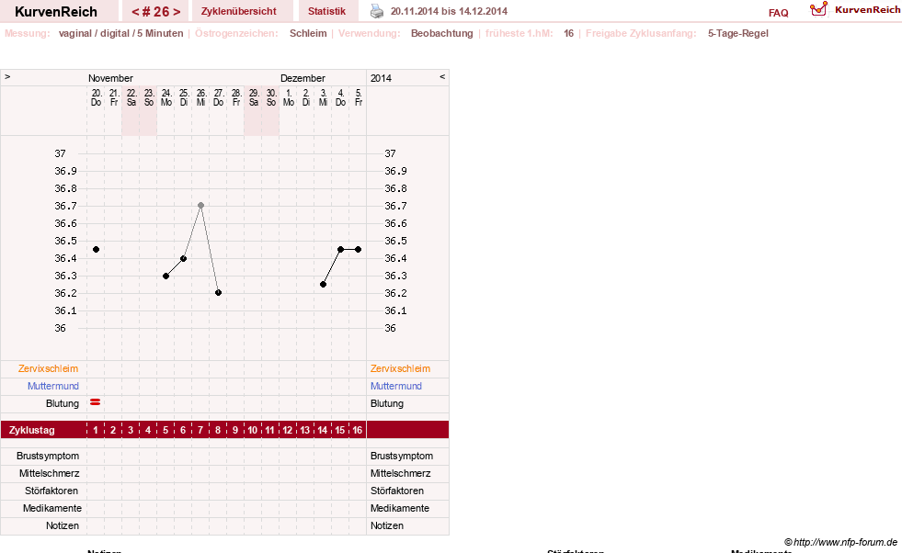The height and width of the screenshot is (553, 902).
Task: Select cycle day 10 cell
Action: point(253,430)
